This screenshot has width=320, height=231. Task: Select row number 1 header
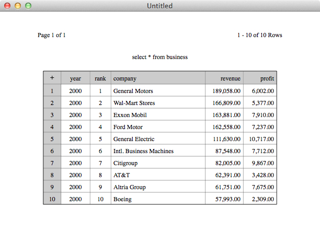click(x=52, y=90)
